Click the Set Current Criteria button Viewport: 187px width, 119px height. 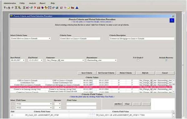click(x=106, y=73)
